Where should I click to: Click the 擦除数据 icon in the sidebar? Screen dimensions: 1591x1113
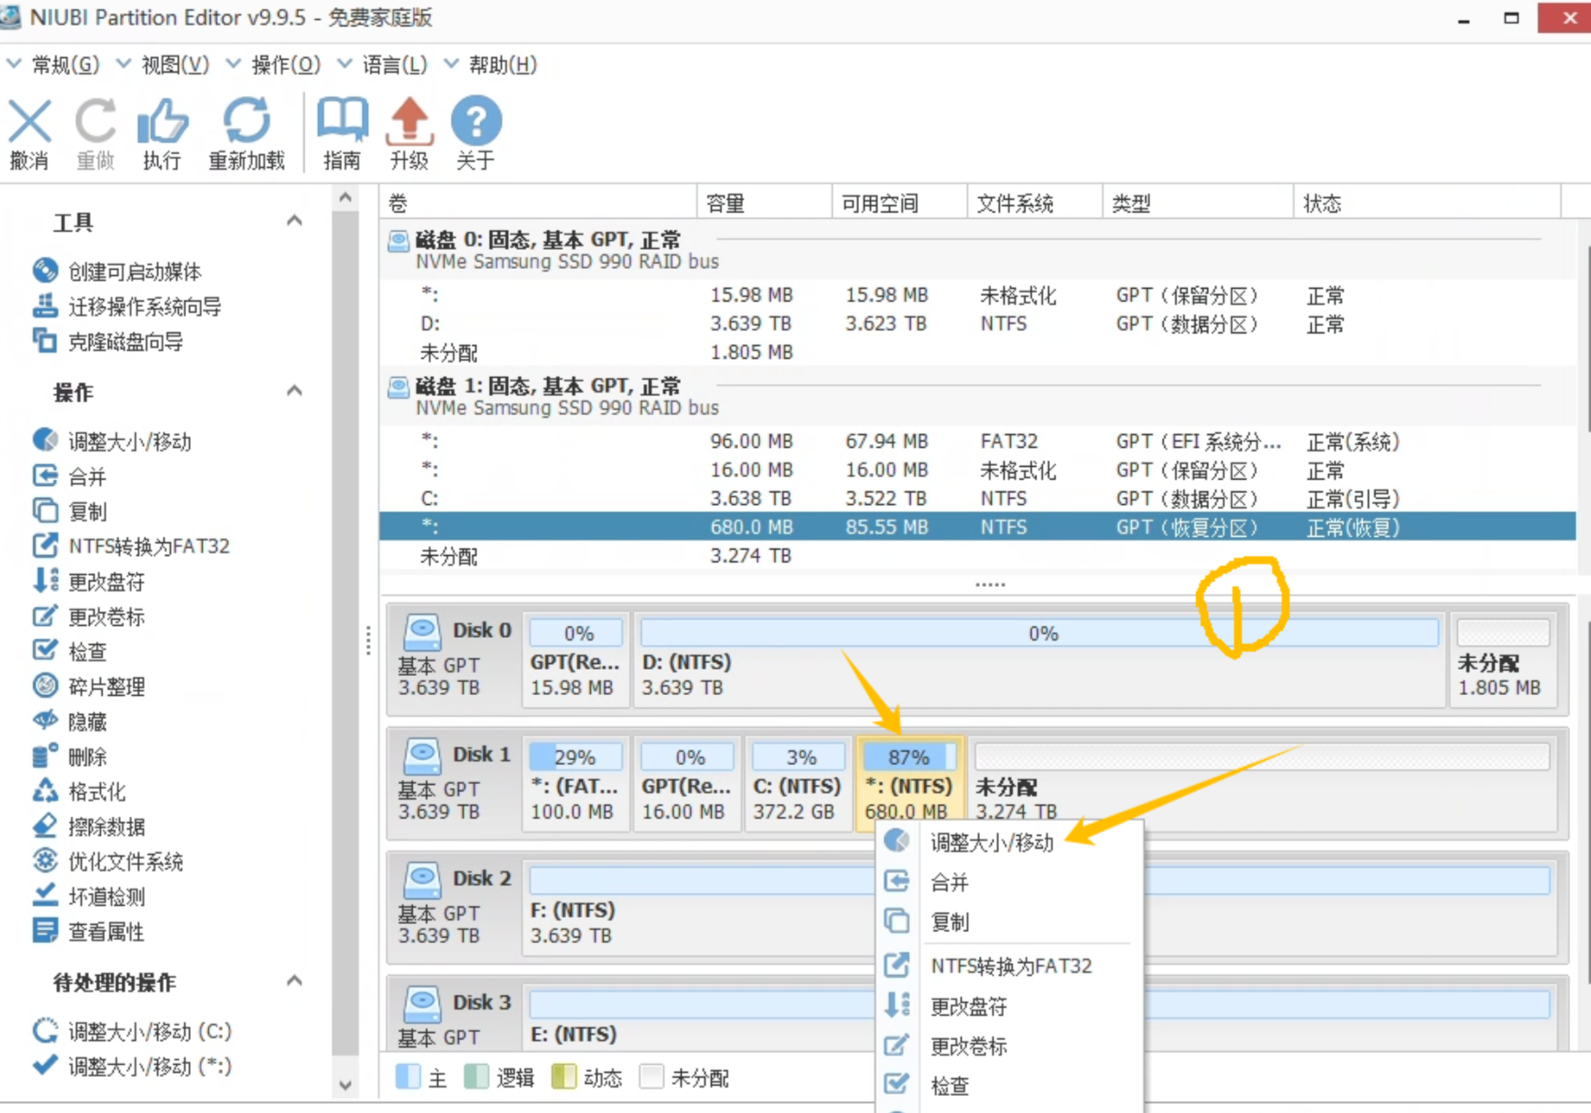45,826
